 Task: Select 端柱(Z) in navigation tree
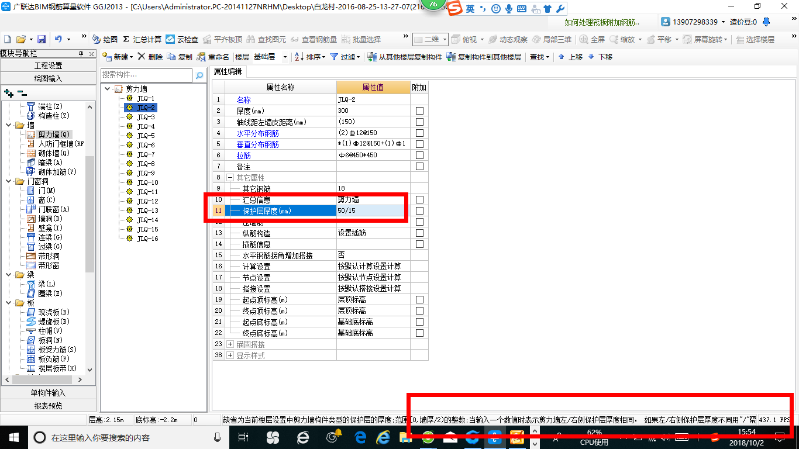(x=44, y=106)
